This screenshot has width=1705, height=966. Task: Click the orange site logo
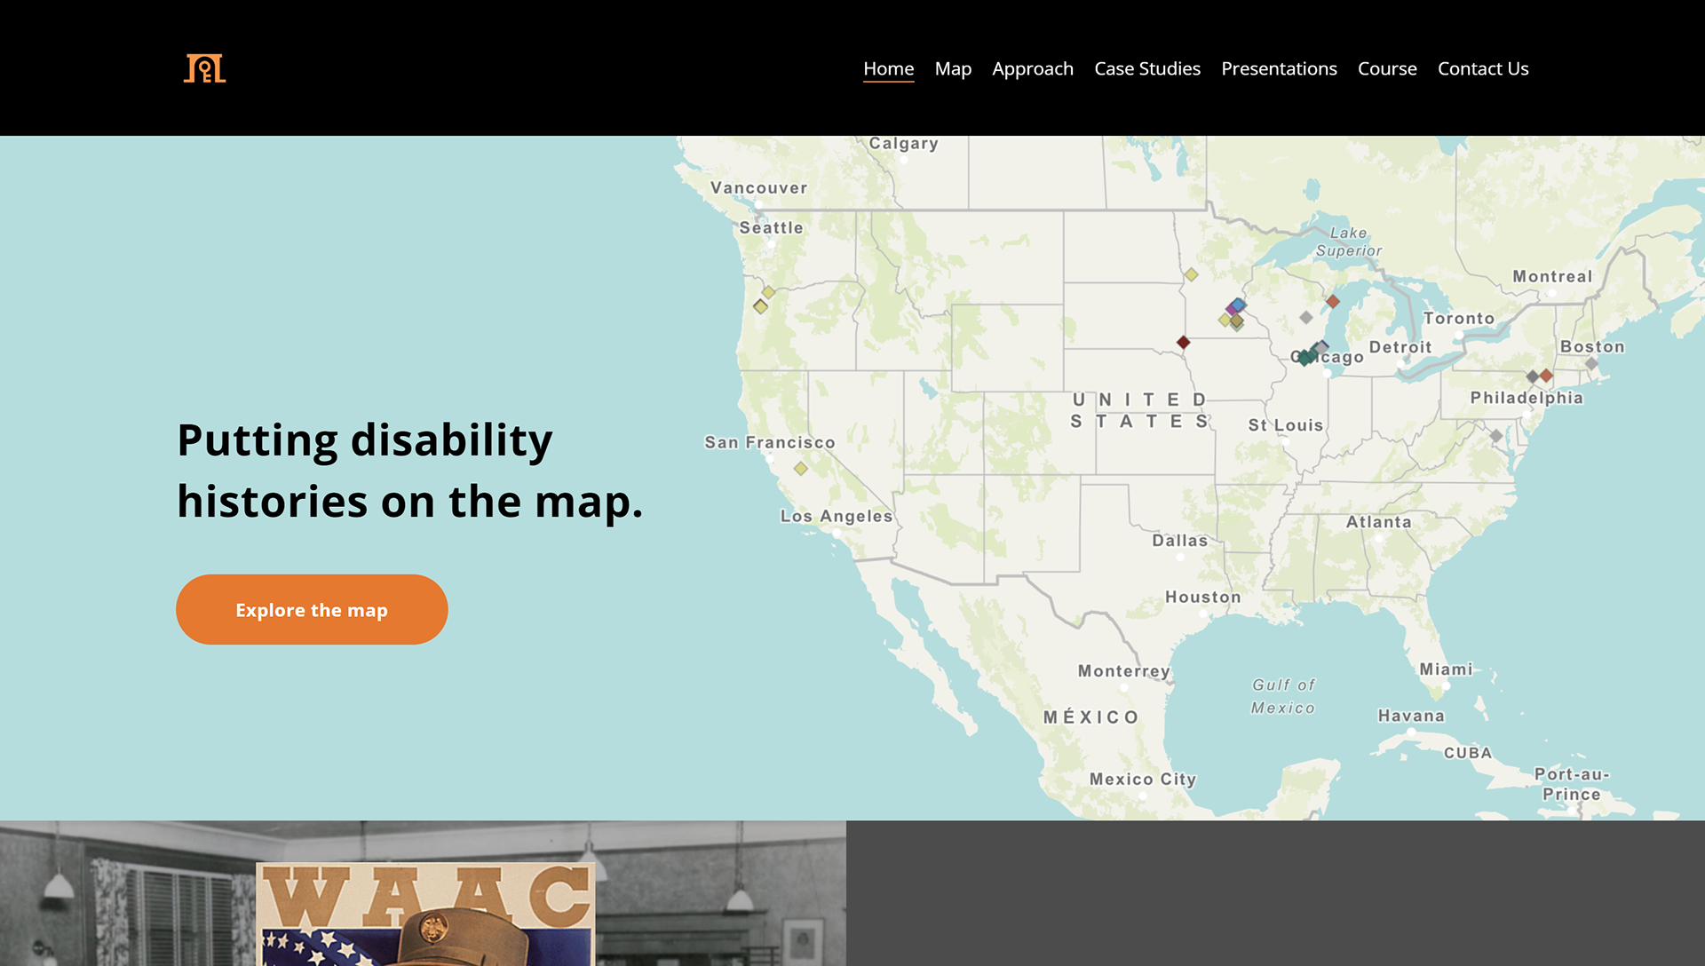pyautogui.click(x=204, y=68)
